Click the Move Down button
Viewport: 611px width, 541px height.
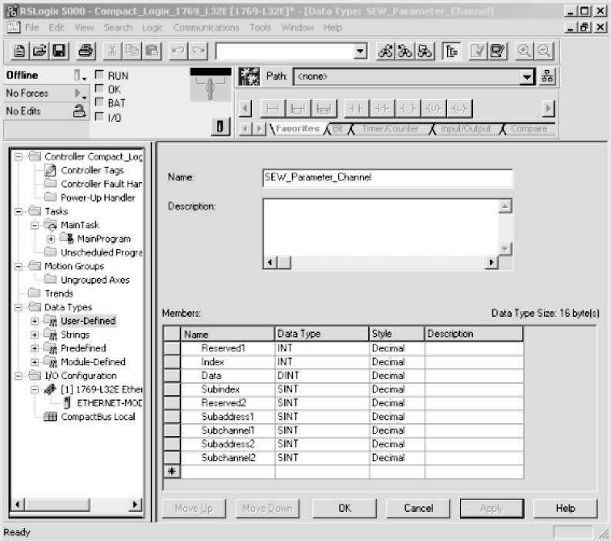[267, 509]
